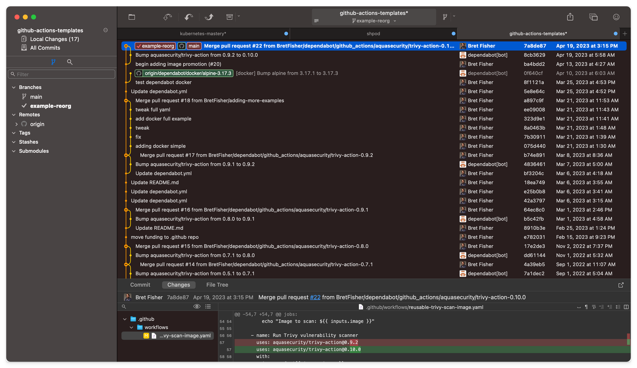This screenshot has height=368, width=637.
Task: Click the branch icon in top toolbar
Action: (445, 17)
